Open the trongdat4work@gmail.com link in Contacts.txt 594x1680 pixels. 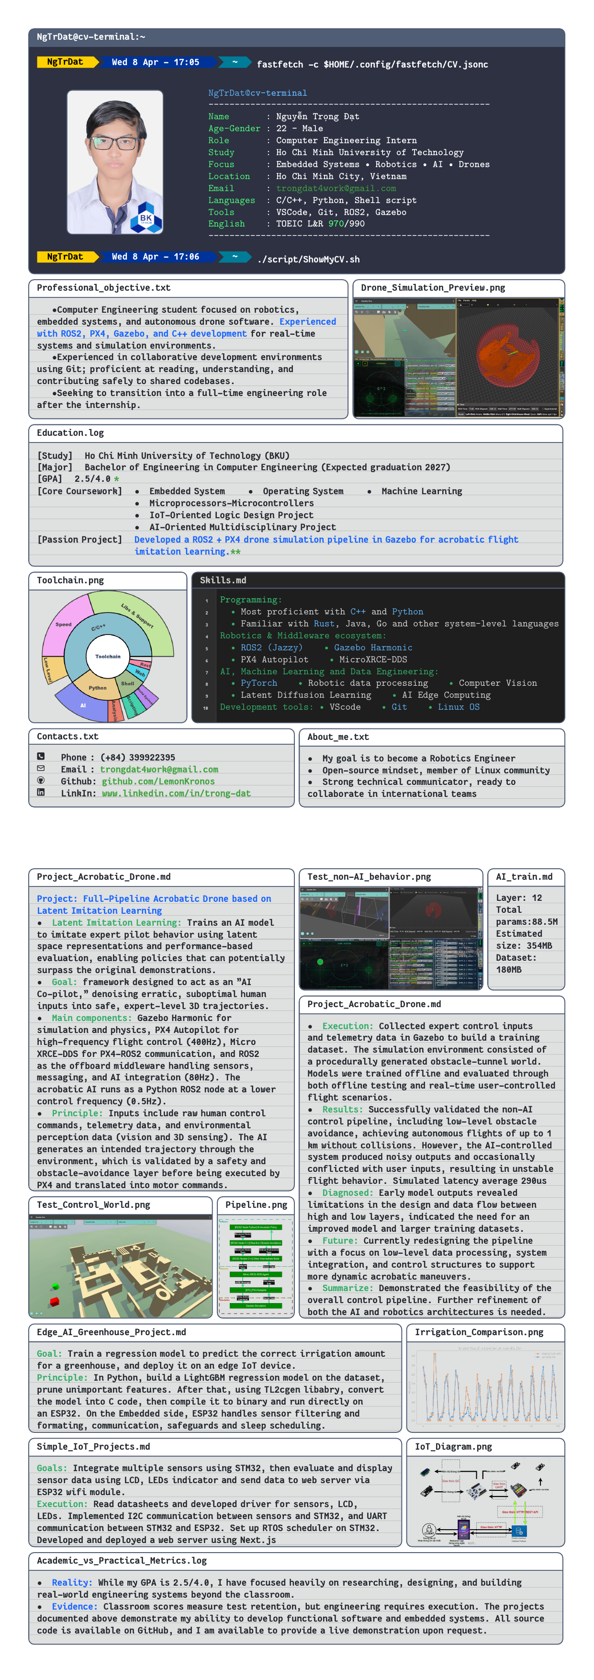(x=159, y=770)
